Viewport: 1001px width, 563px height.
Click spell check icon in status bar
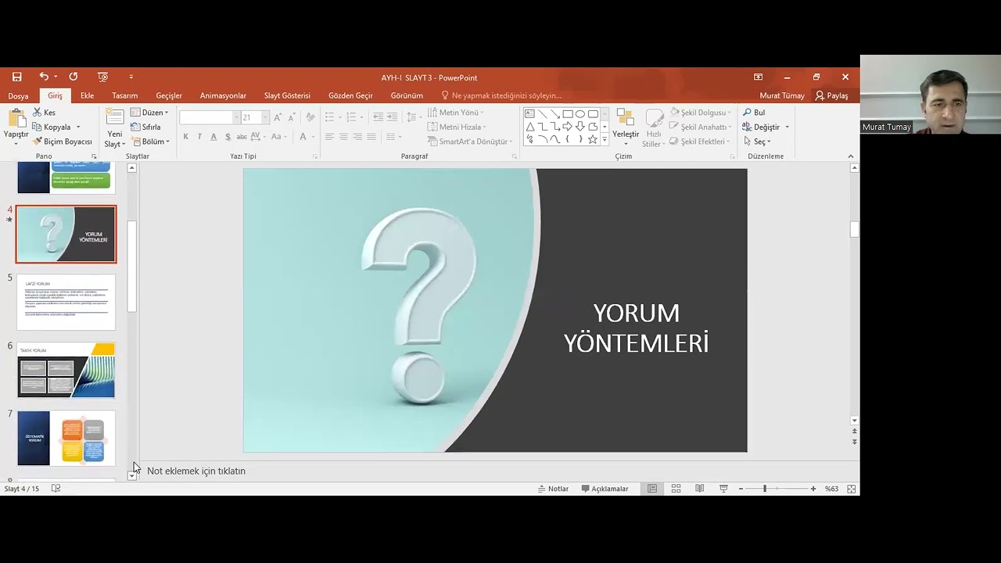[56, 489]
